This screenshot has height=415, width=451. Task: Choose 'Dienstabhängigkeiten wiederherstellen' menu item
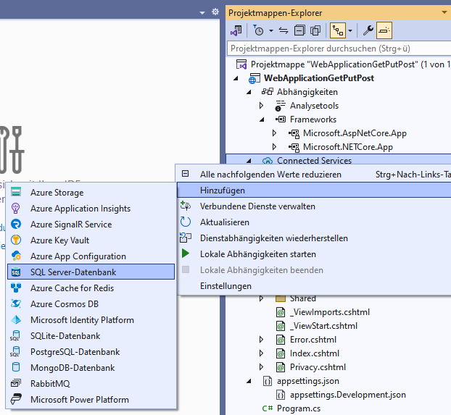click(x=314, y=238)
